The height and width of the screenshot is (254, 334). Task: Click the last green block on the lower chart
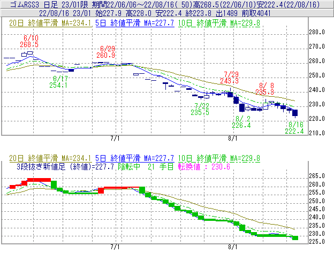click(x=295, y=238)
